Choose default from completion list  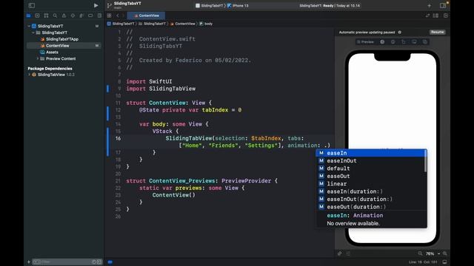coord(370,168)
